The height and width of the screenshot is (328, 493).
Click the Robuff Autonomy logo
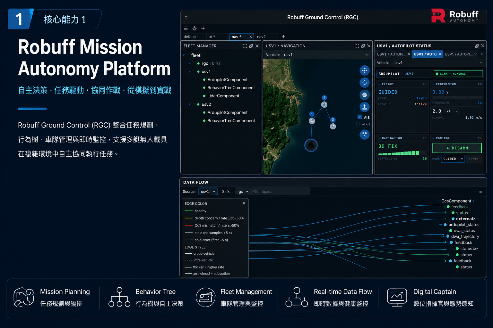point(455,16)
